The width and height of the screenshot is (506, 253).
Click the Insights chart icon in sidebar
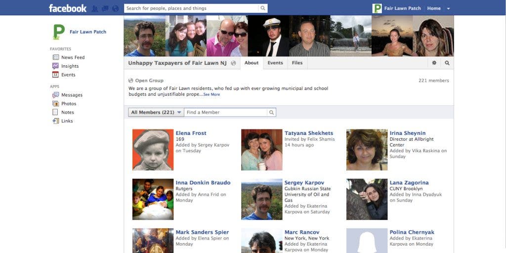[56, 66]
